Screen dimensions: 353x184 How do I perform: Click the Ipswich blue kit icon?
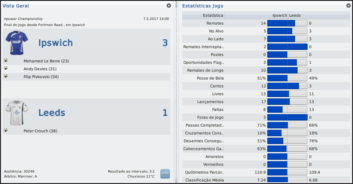point(17,42)
